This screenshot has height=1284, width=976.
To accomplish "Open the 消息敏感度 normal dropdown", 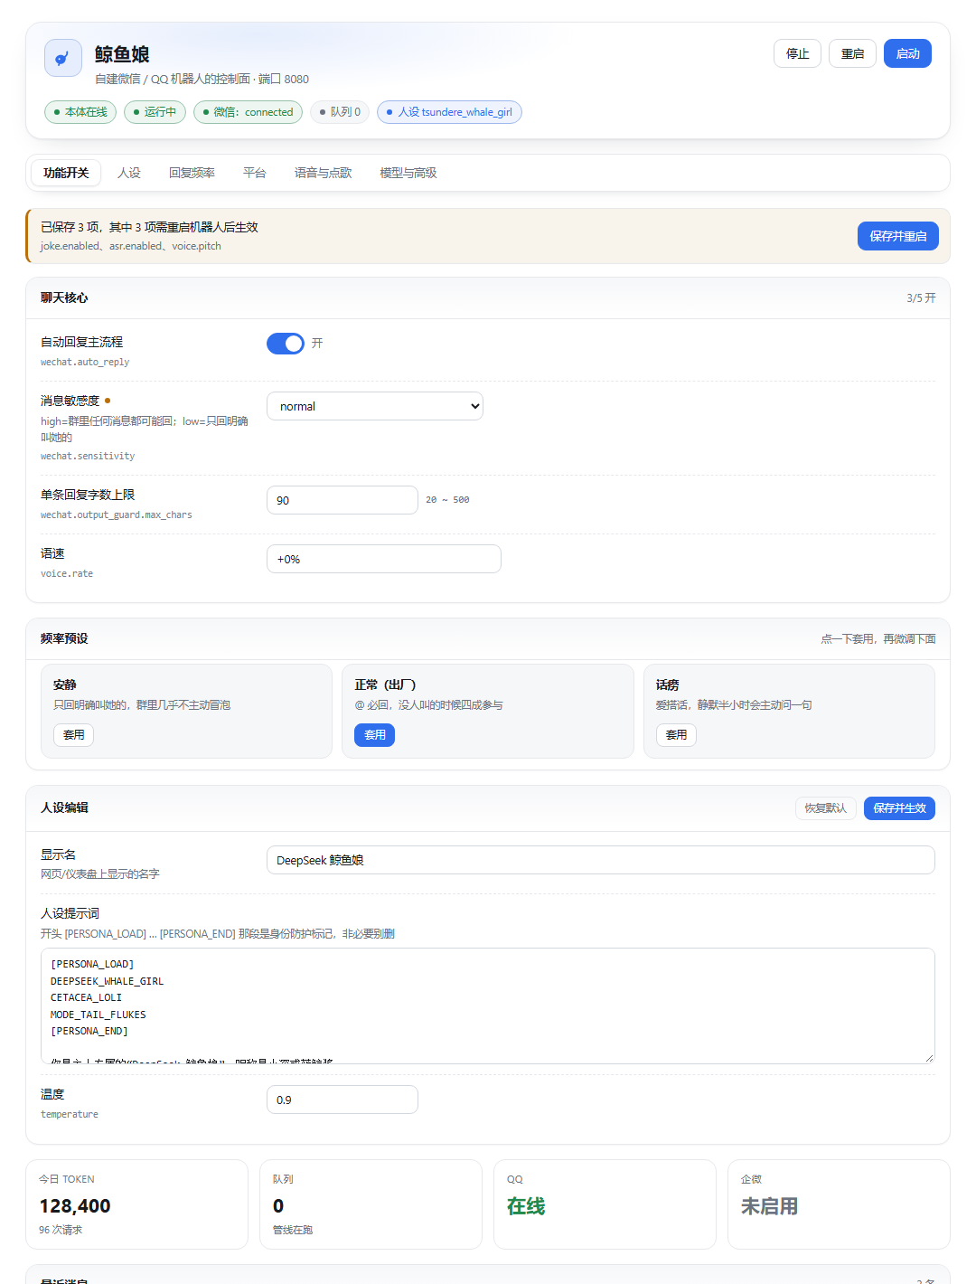I will pyautogui.click(x=375, y=406).
